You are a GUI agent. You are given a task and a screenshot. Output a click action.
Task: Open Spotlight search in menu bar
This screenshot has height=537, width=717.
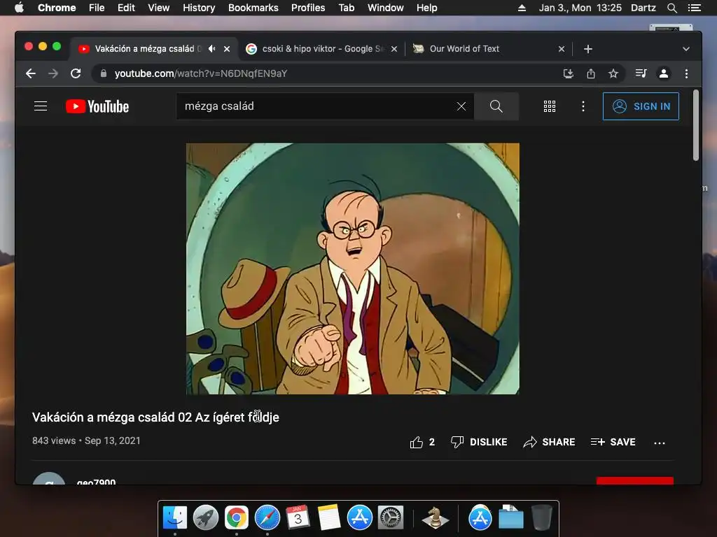click(671, 8)
